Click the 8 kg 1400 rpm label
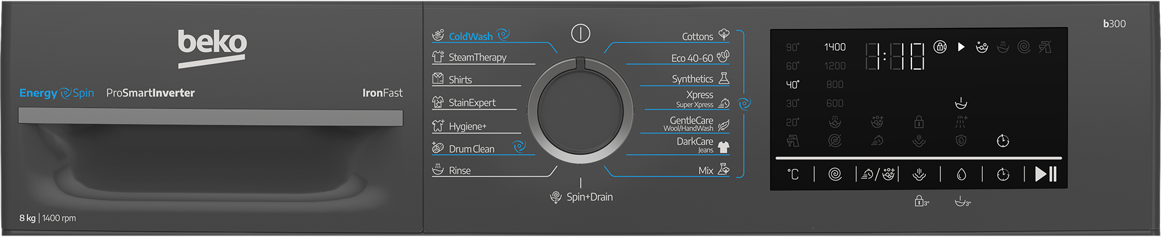 tap(48, 218)
